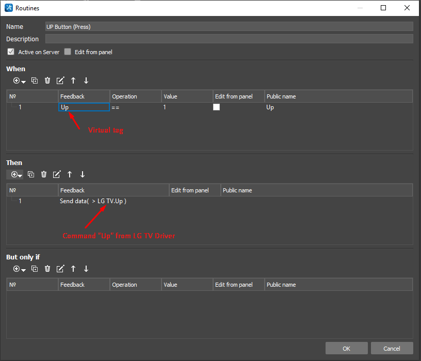Uncheck the Active on Server checkbox
Image resolution: width=421 pixels, height=361 pixels.
(11, 52)
